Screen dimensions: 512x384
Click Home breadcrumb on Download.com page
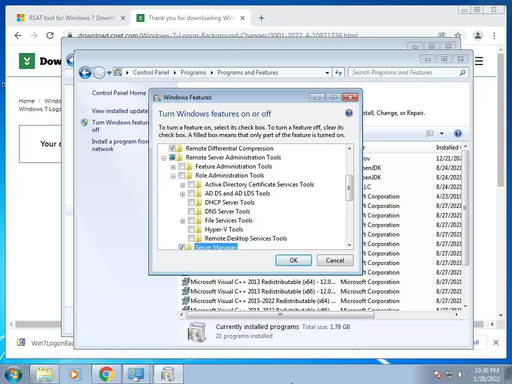click(26, 101)
